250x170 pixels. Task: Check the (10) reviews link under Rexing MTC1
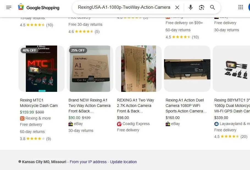pos(49,139)
